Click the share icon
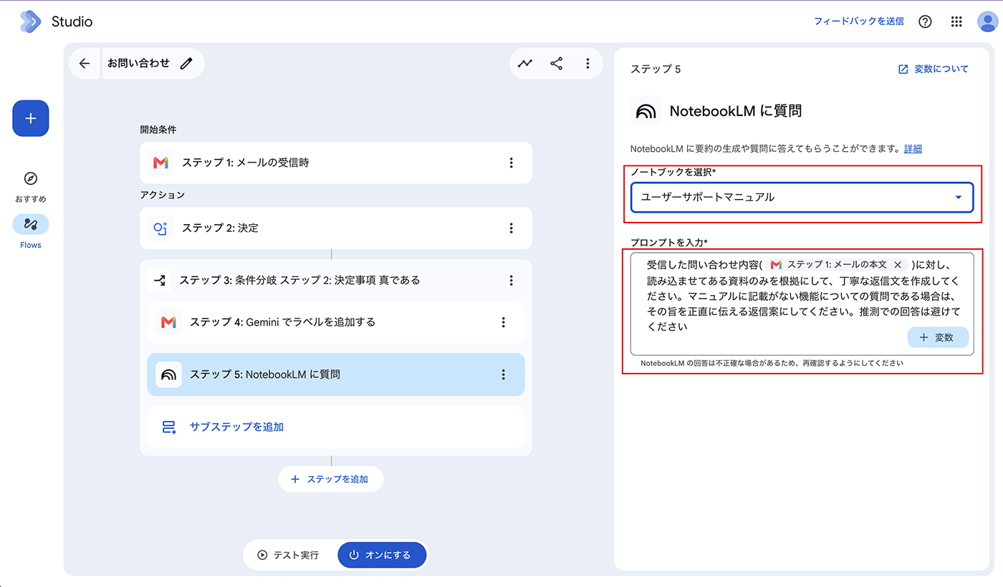 point(557,63)
